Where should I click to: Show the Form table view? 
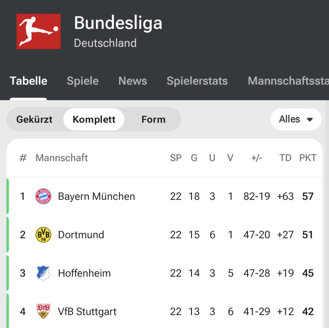pos(153,119)
